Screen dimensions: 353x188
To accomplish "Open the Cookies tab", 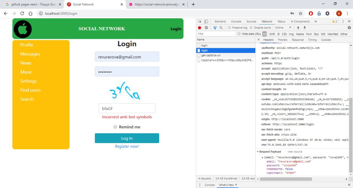I will 326,40.
